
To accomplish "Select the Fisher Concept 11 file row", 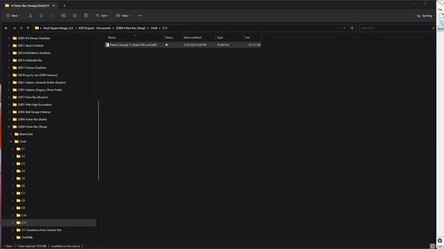I will point(183,45).
